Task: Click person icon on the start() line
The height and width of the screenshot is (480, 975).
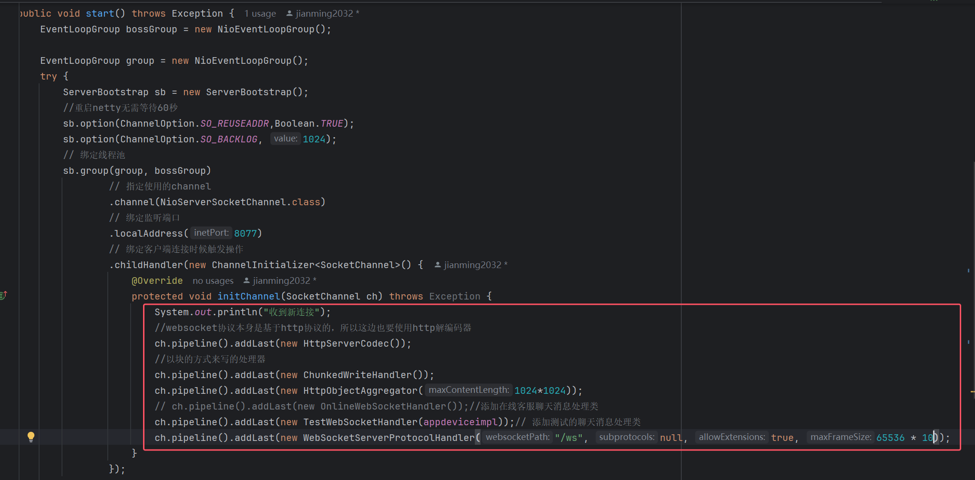Action: point(289,14)
